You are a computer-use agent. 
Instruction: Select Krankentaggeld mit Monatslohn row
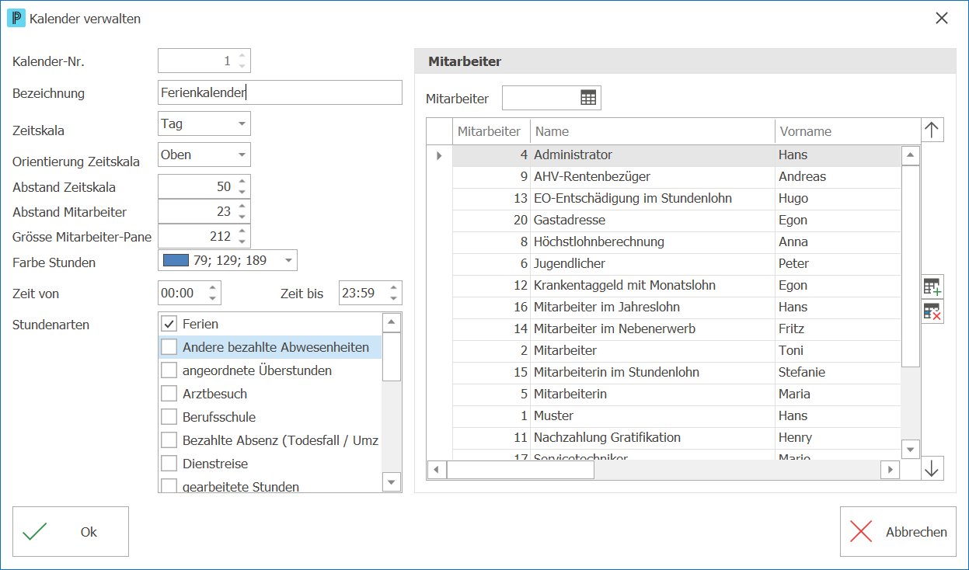676,285
